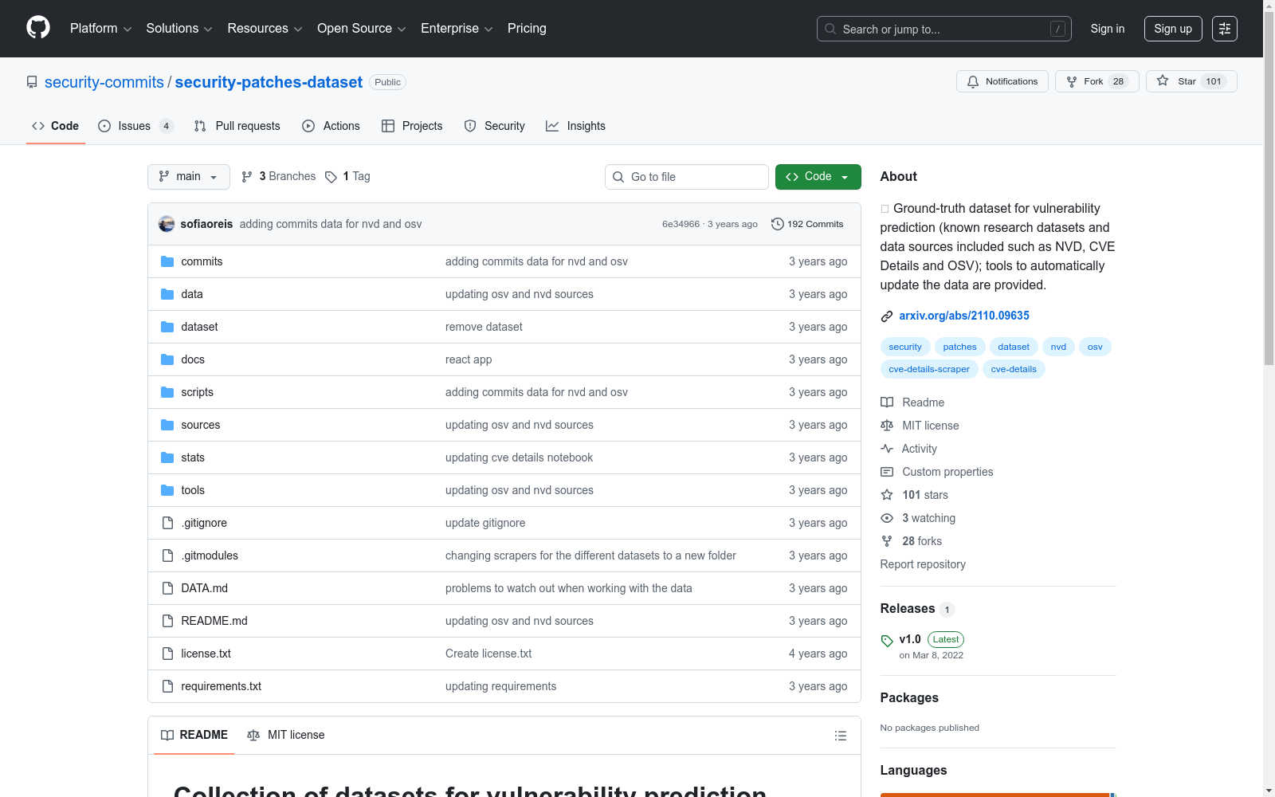Click the .gitignore file icon
The height and width of the screenshot is (797, 1275).
(x=167, y=523)
